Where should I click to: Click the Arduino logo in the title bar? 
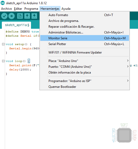click(x=3, y=3)
